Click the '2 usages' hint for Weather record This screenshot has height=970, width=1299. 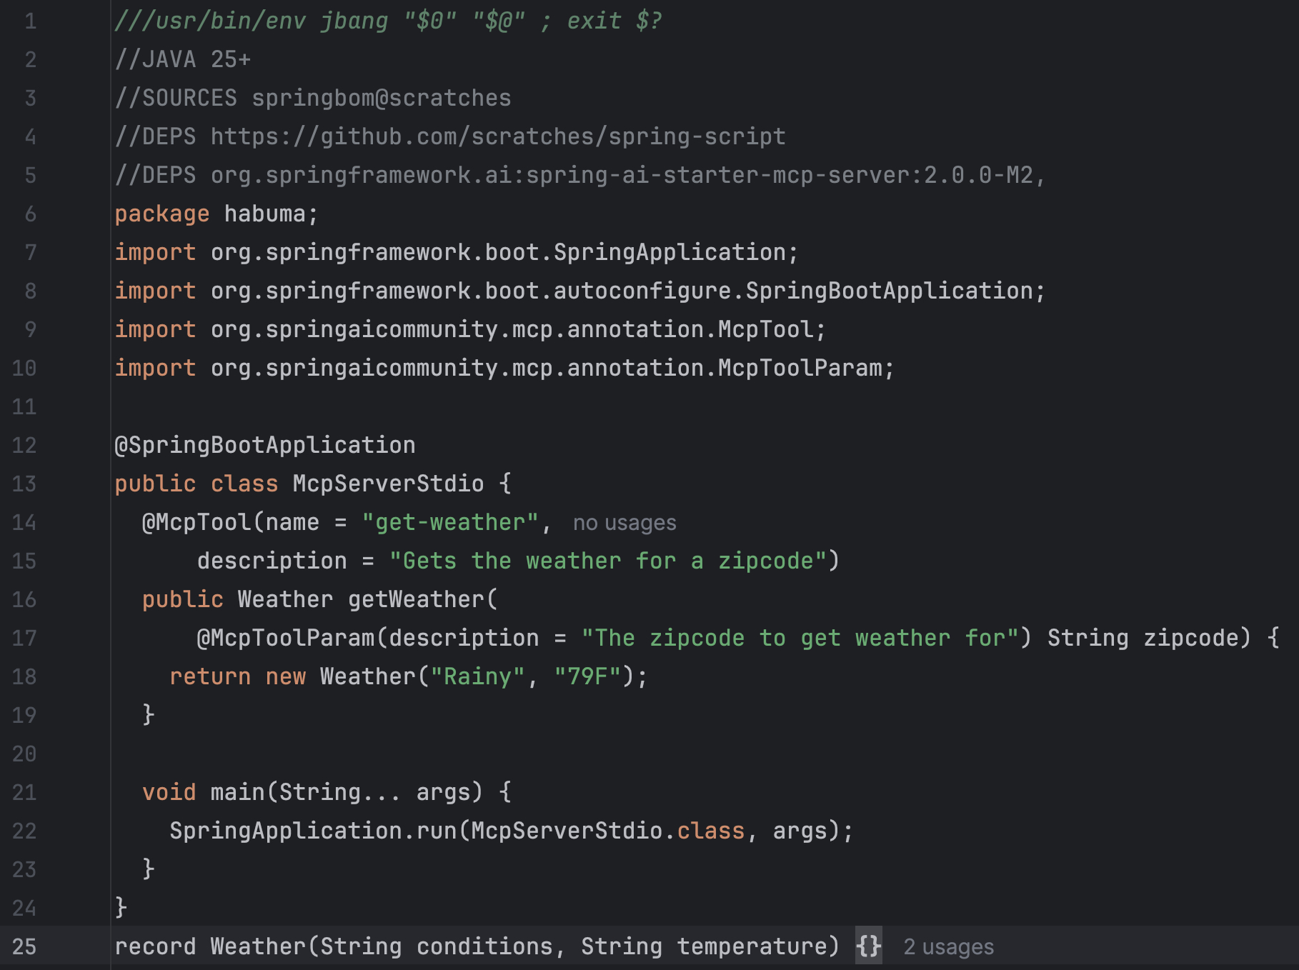pyautogui.click(x=948, y=947)
